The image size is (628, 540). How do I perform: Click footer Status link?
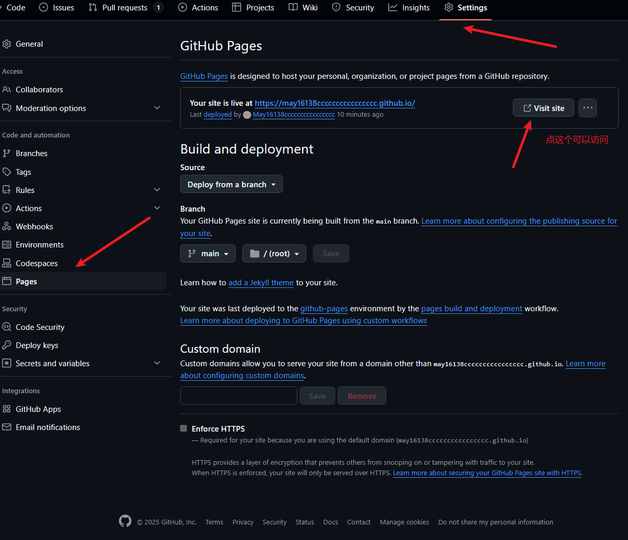pyautogui.click(x=305, y=522)
